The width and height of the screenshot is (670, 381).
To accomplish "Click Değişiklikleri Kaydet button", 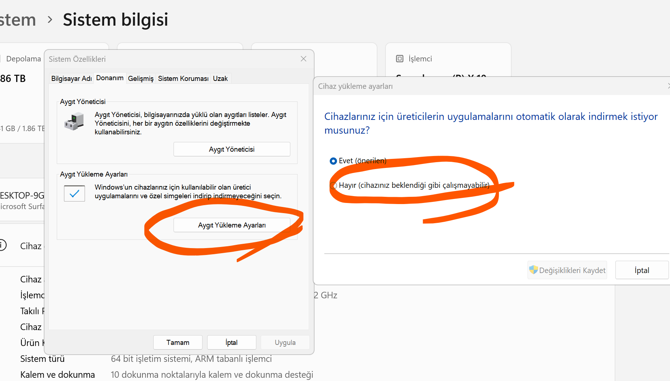I will pos(567,270).
